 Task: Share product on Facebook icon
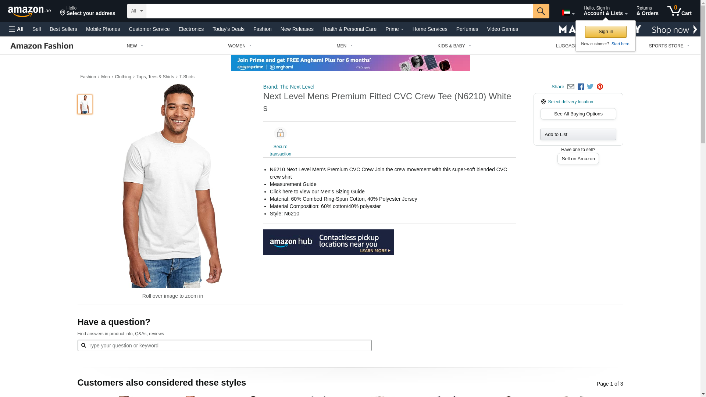click(x=581, y=87)
